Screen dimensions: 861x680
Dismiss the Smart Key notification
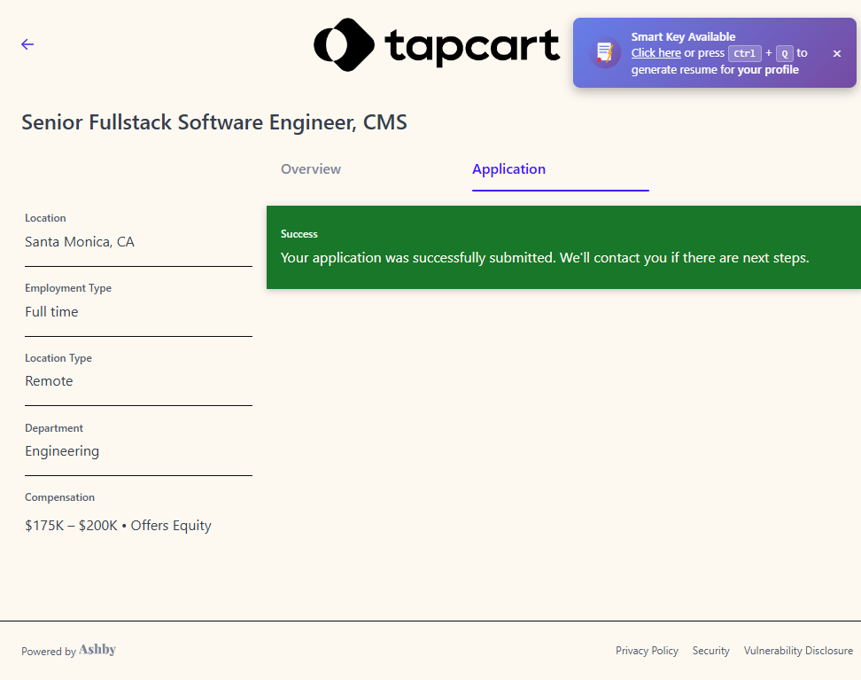point(836,53)
